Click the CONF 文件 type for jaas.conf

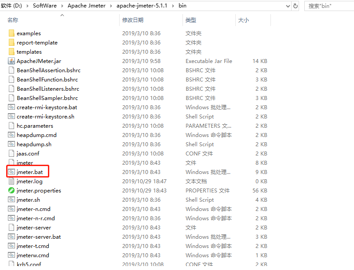(199, 154)
